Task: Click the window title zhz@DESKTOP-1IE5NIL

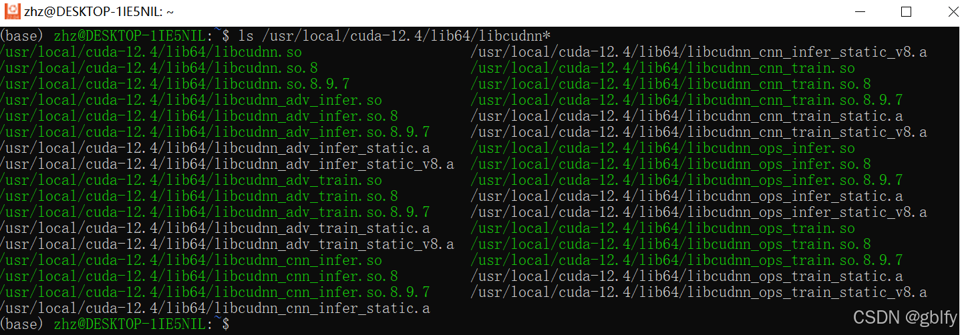Action: click(100, 12)
